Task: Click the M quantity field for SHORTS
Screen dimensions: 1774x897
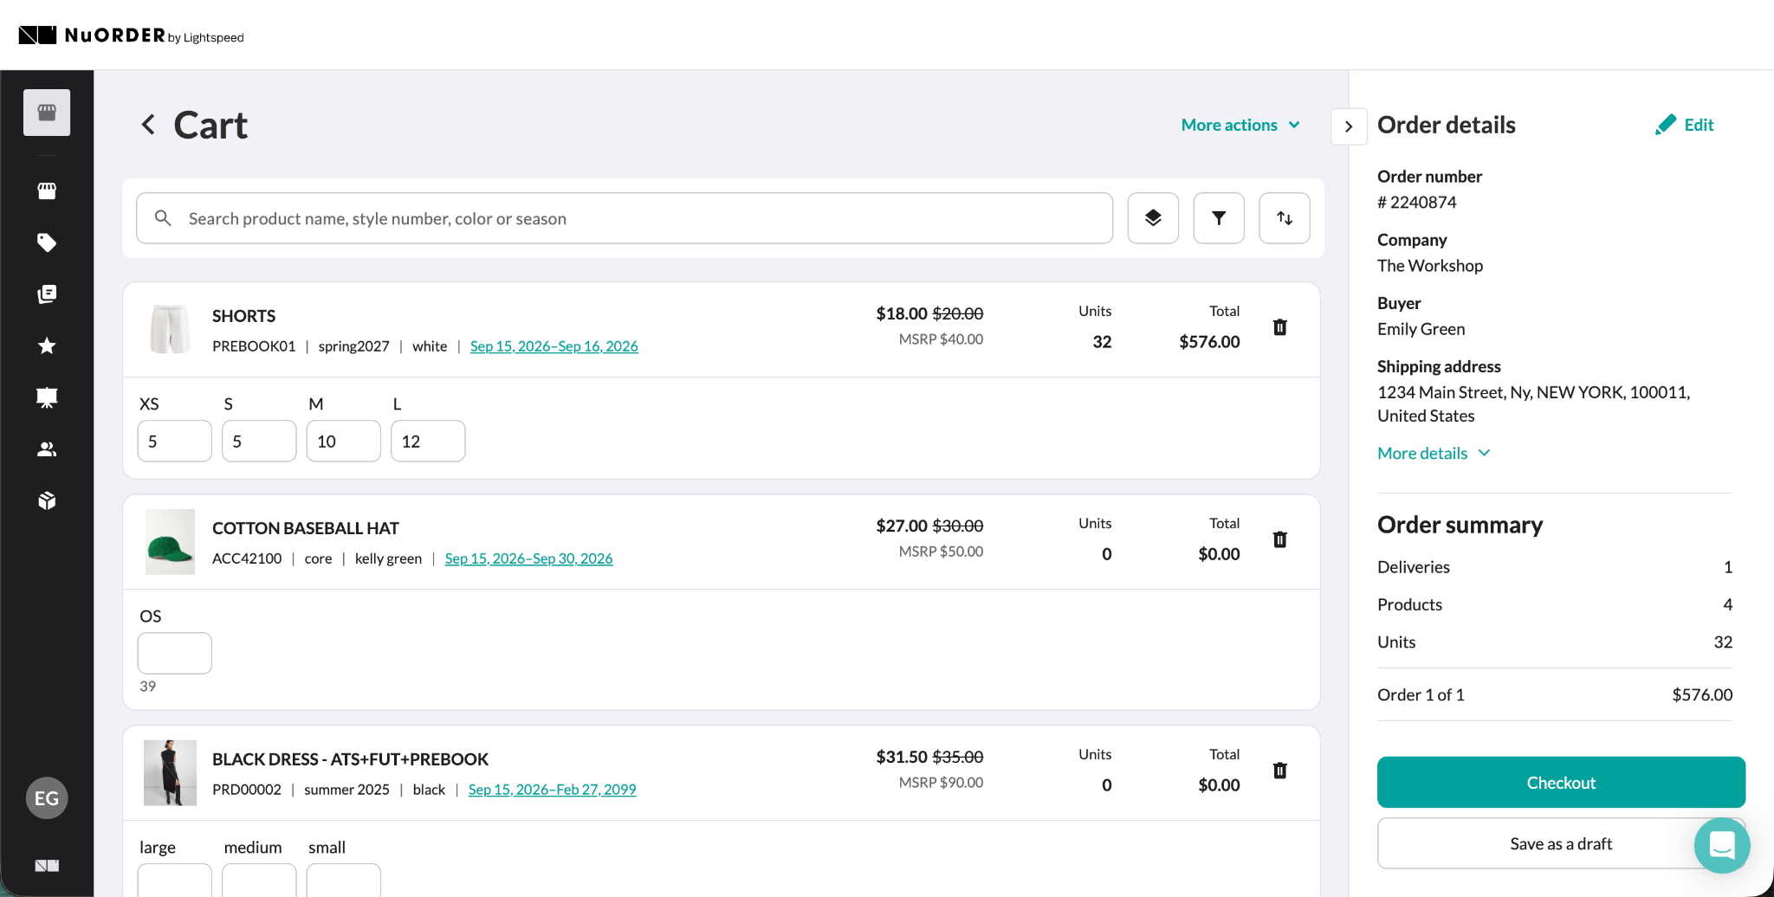Action: tap(344, 441)
